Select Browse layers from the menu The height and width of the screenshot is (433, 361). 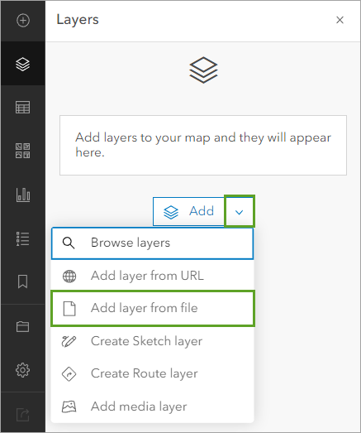(152, 243)
